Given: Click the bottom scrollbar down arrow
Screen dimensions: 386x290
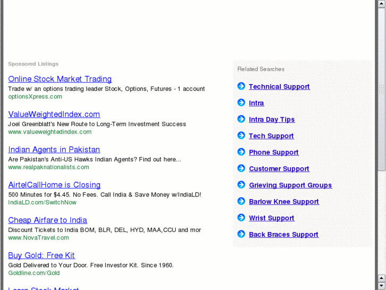Looking at the screenshot, I should 382,286.
